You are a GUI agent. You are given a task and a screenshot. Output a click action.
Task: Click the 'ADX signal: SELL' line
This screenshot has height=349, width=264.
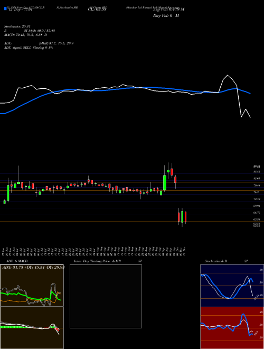click(x=28, y=48)
